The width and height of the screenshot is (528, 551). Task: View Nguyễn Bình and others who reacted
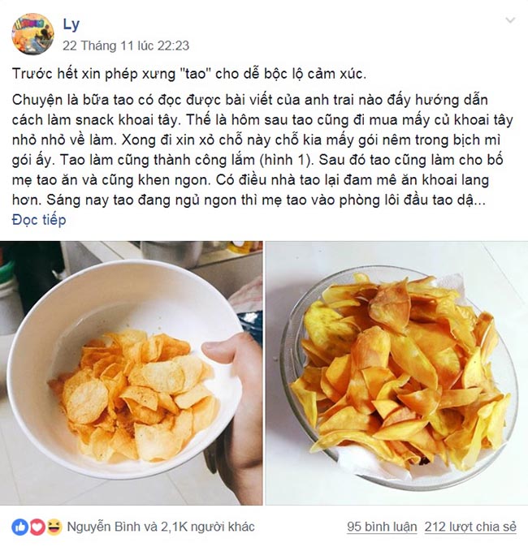(x=161, y=527)
